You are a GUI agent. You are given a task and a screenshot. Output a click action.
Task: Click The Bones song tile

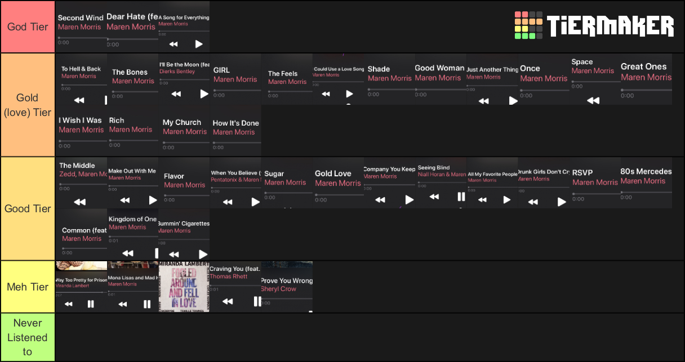(132, 79)
